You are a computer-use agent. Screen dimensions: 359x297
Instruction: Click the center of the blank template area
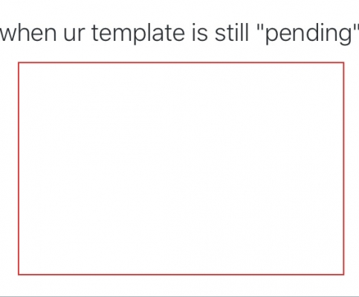(181, 169)
